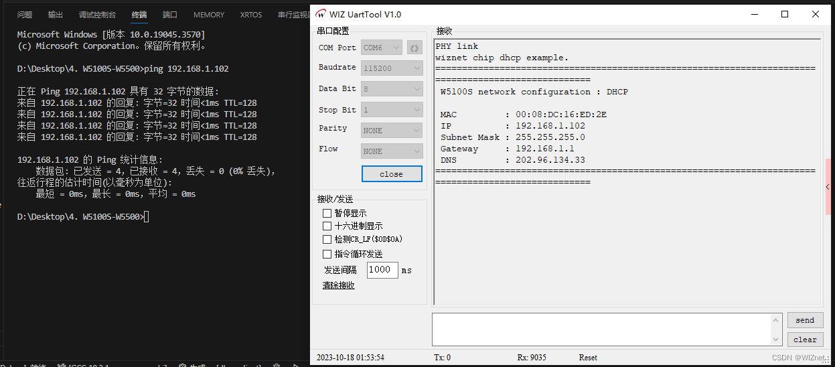Click the 清除接收 link
The width and height of the screenshot is (835, 367).
[339, 285]
